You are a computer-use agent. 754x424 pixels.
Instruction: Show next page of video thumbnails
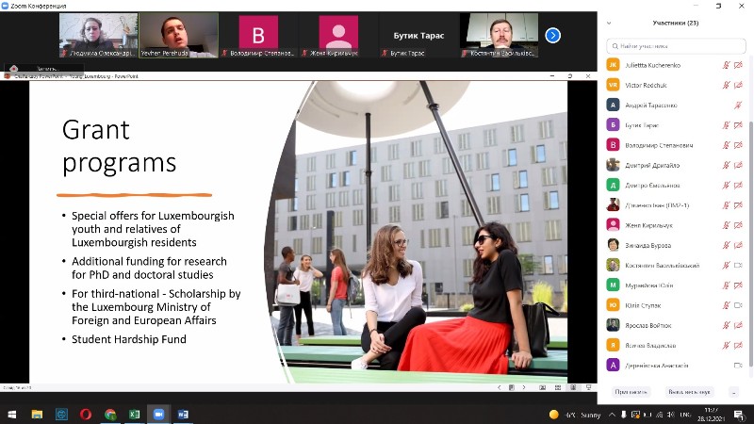pyautogui.click(x=553, y=35)
